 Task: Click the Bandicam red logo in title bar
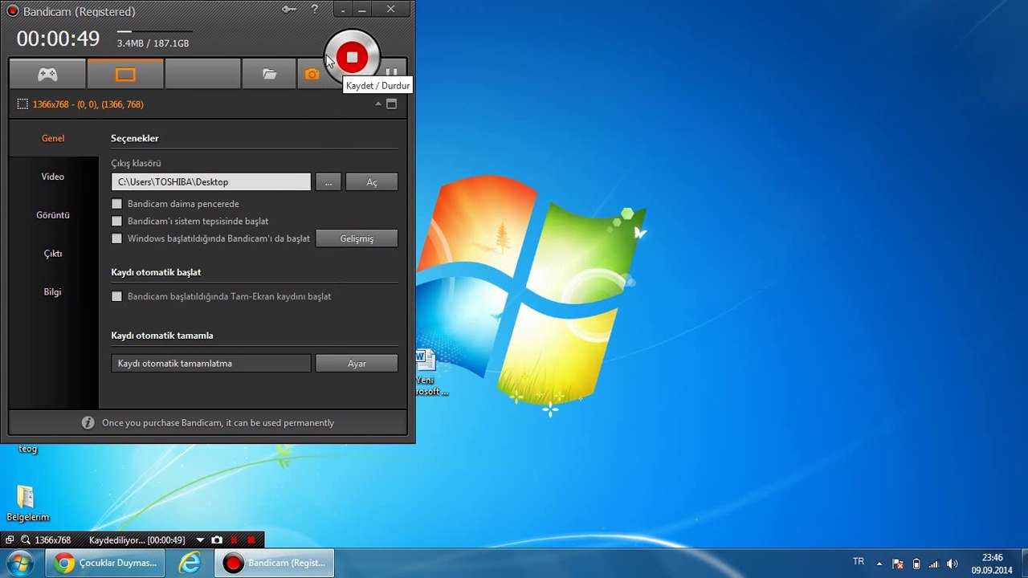(12, 11)
